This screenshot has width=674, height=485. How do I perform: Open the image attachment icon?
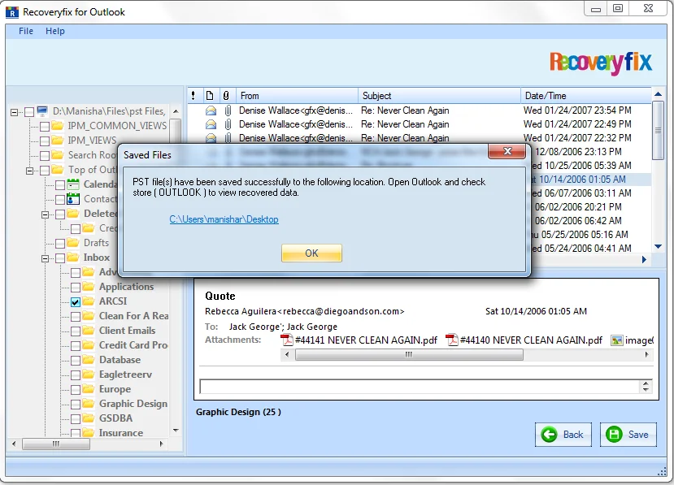pos(617,340)
